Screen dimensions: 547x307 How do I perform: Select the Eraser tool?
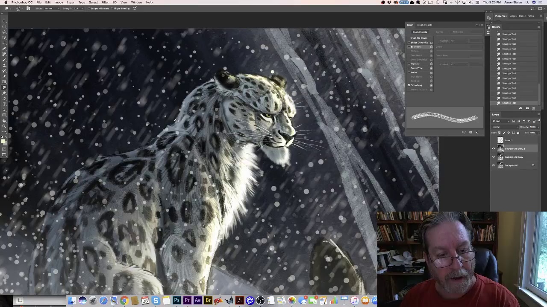(x=4, y=76)
